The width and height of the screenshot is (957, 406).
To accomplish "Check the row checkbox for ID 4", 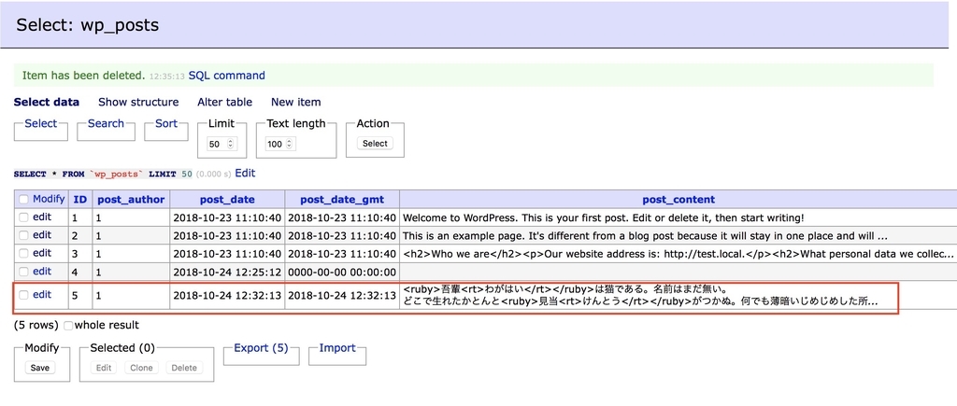I will (23, 272).
